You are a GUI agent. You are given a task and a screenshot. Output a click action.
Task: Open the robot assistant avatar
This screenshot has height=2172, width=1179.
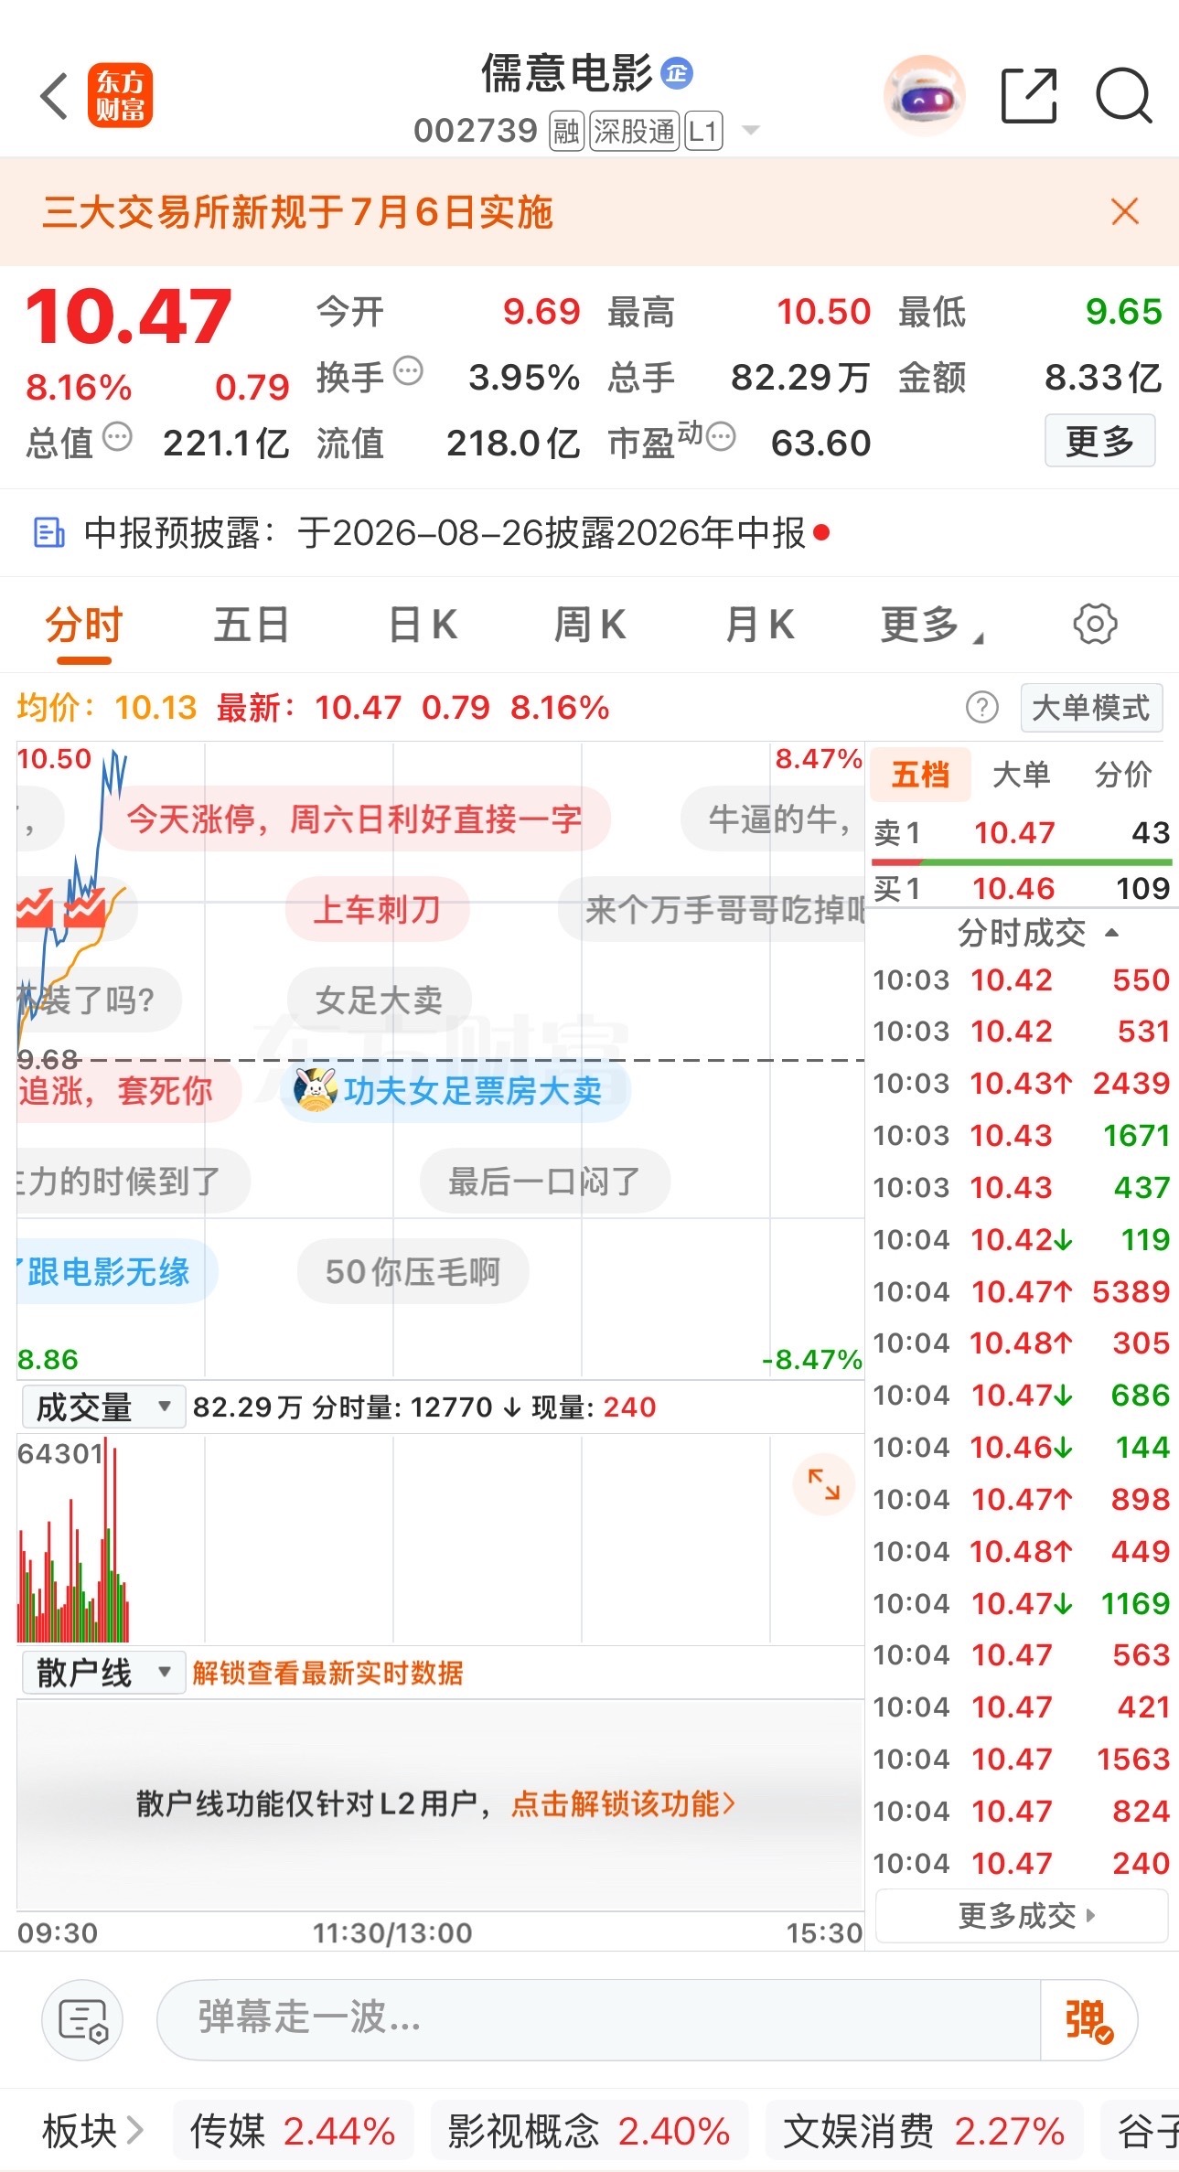coord(925,95)
